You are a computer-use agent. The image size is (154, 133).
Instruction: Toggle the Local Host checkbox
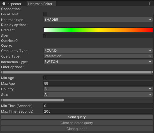(x=45, y=14)
